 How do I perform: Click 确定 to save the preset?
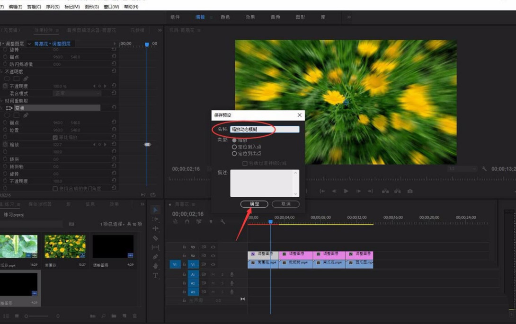click(x=254, y=204)
